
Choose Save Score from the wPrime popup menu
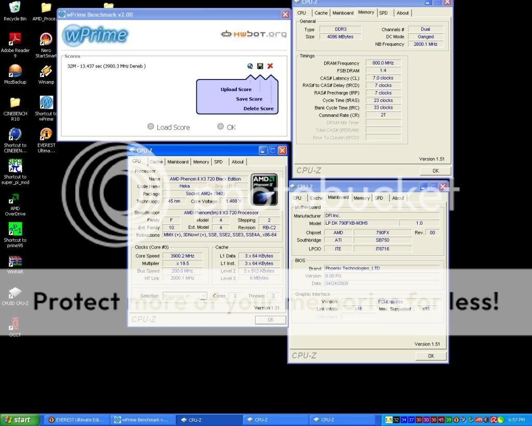point(249,99)
